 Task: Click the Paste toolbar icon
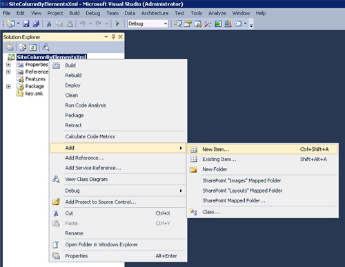70,23
